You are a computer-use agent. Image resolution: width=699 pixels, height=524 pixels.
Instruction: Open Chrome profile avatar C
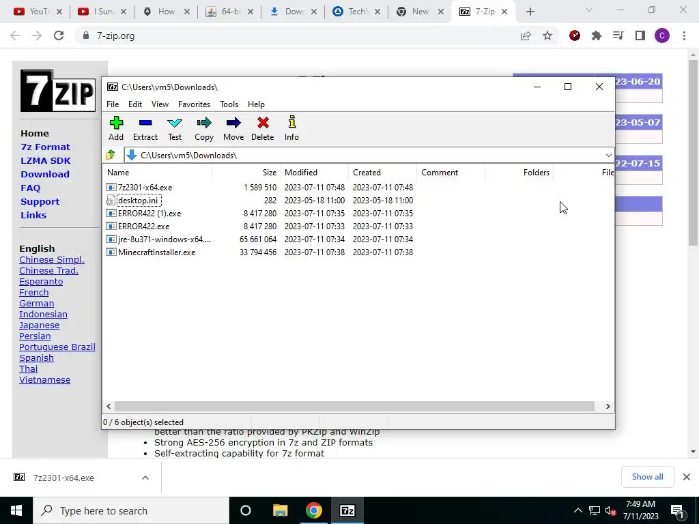click(x=662, y=35)
